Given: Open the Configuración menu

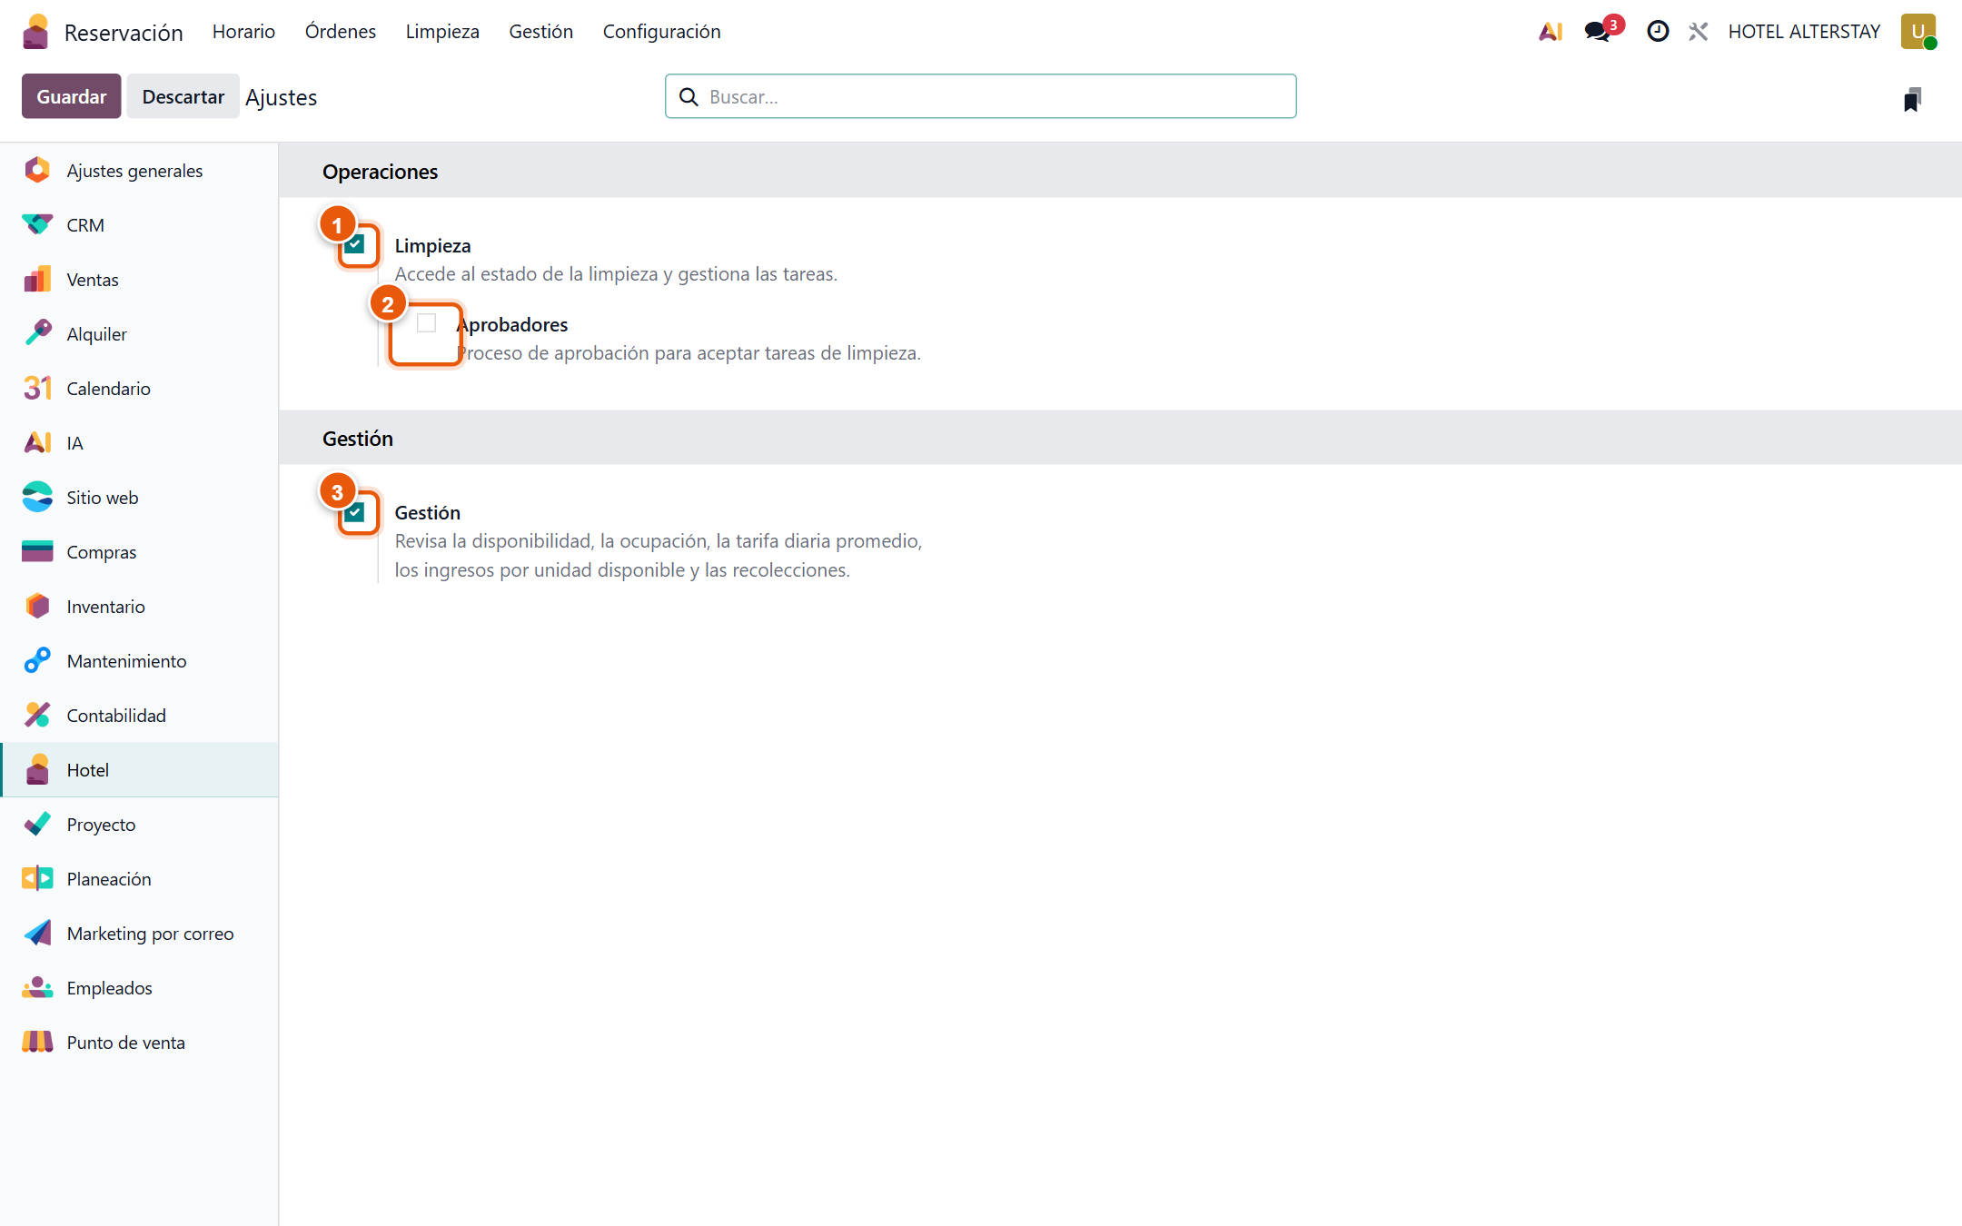Looking at the screenshot, I should point(662,32).
